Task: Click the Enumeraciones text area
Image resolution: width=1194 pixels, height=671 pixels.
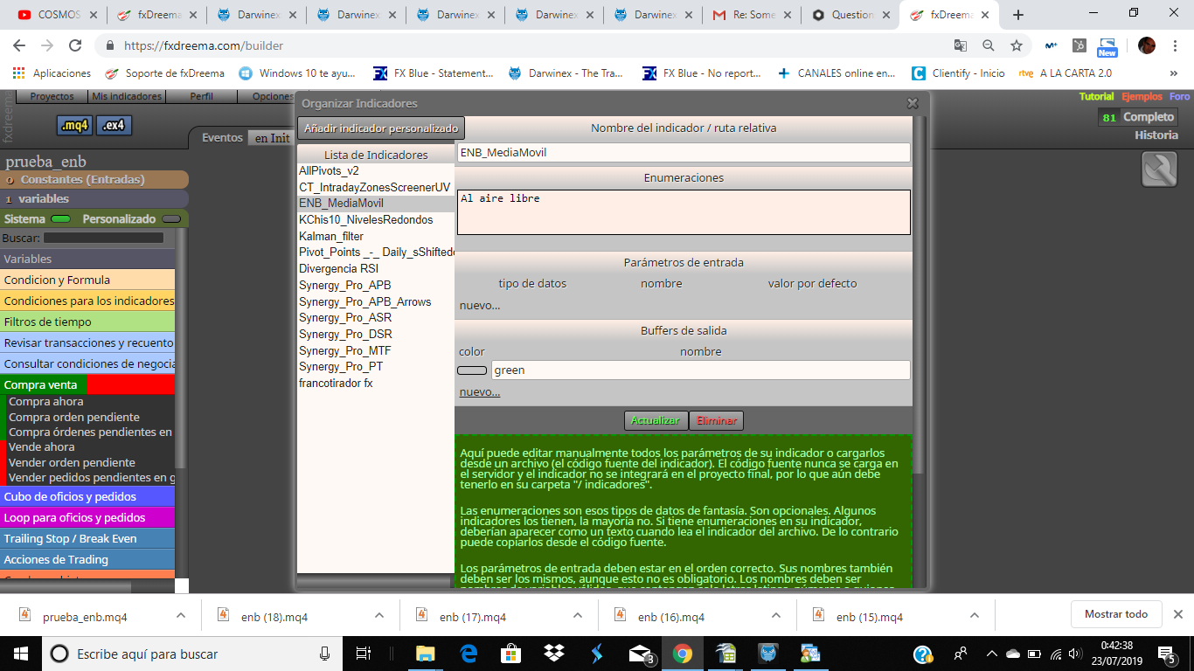Action: coord(684,212)
